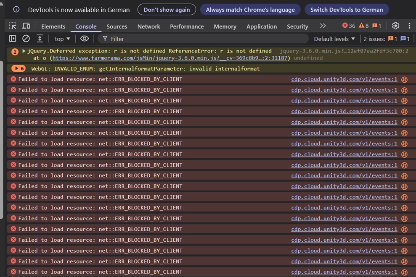Clear the console with the circle-slash icon
The width and height of the screenshot is (416, 277).
26,39
